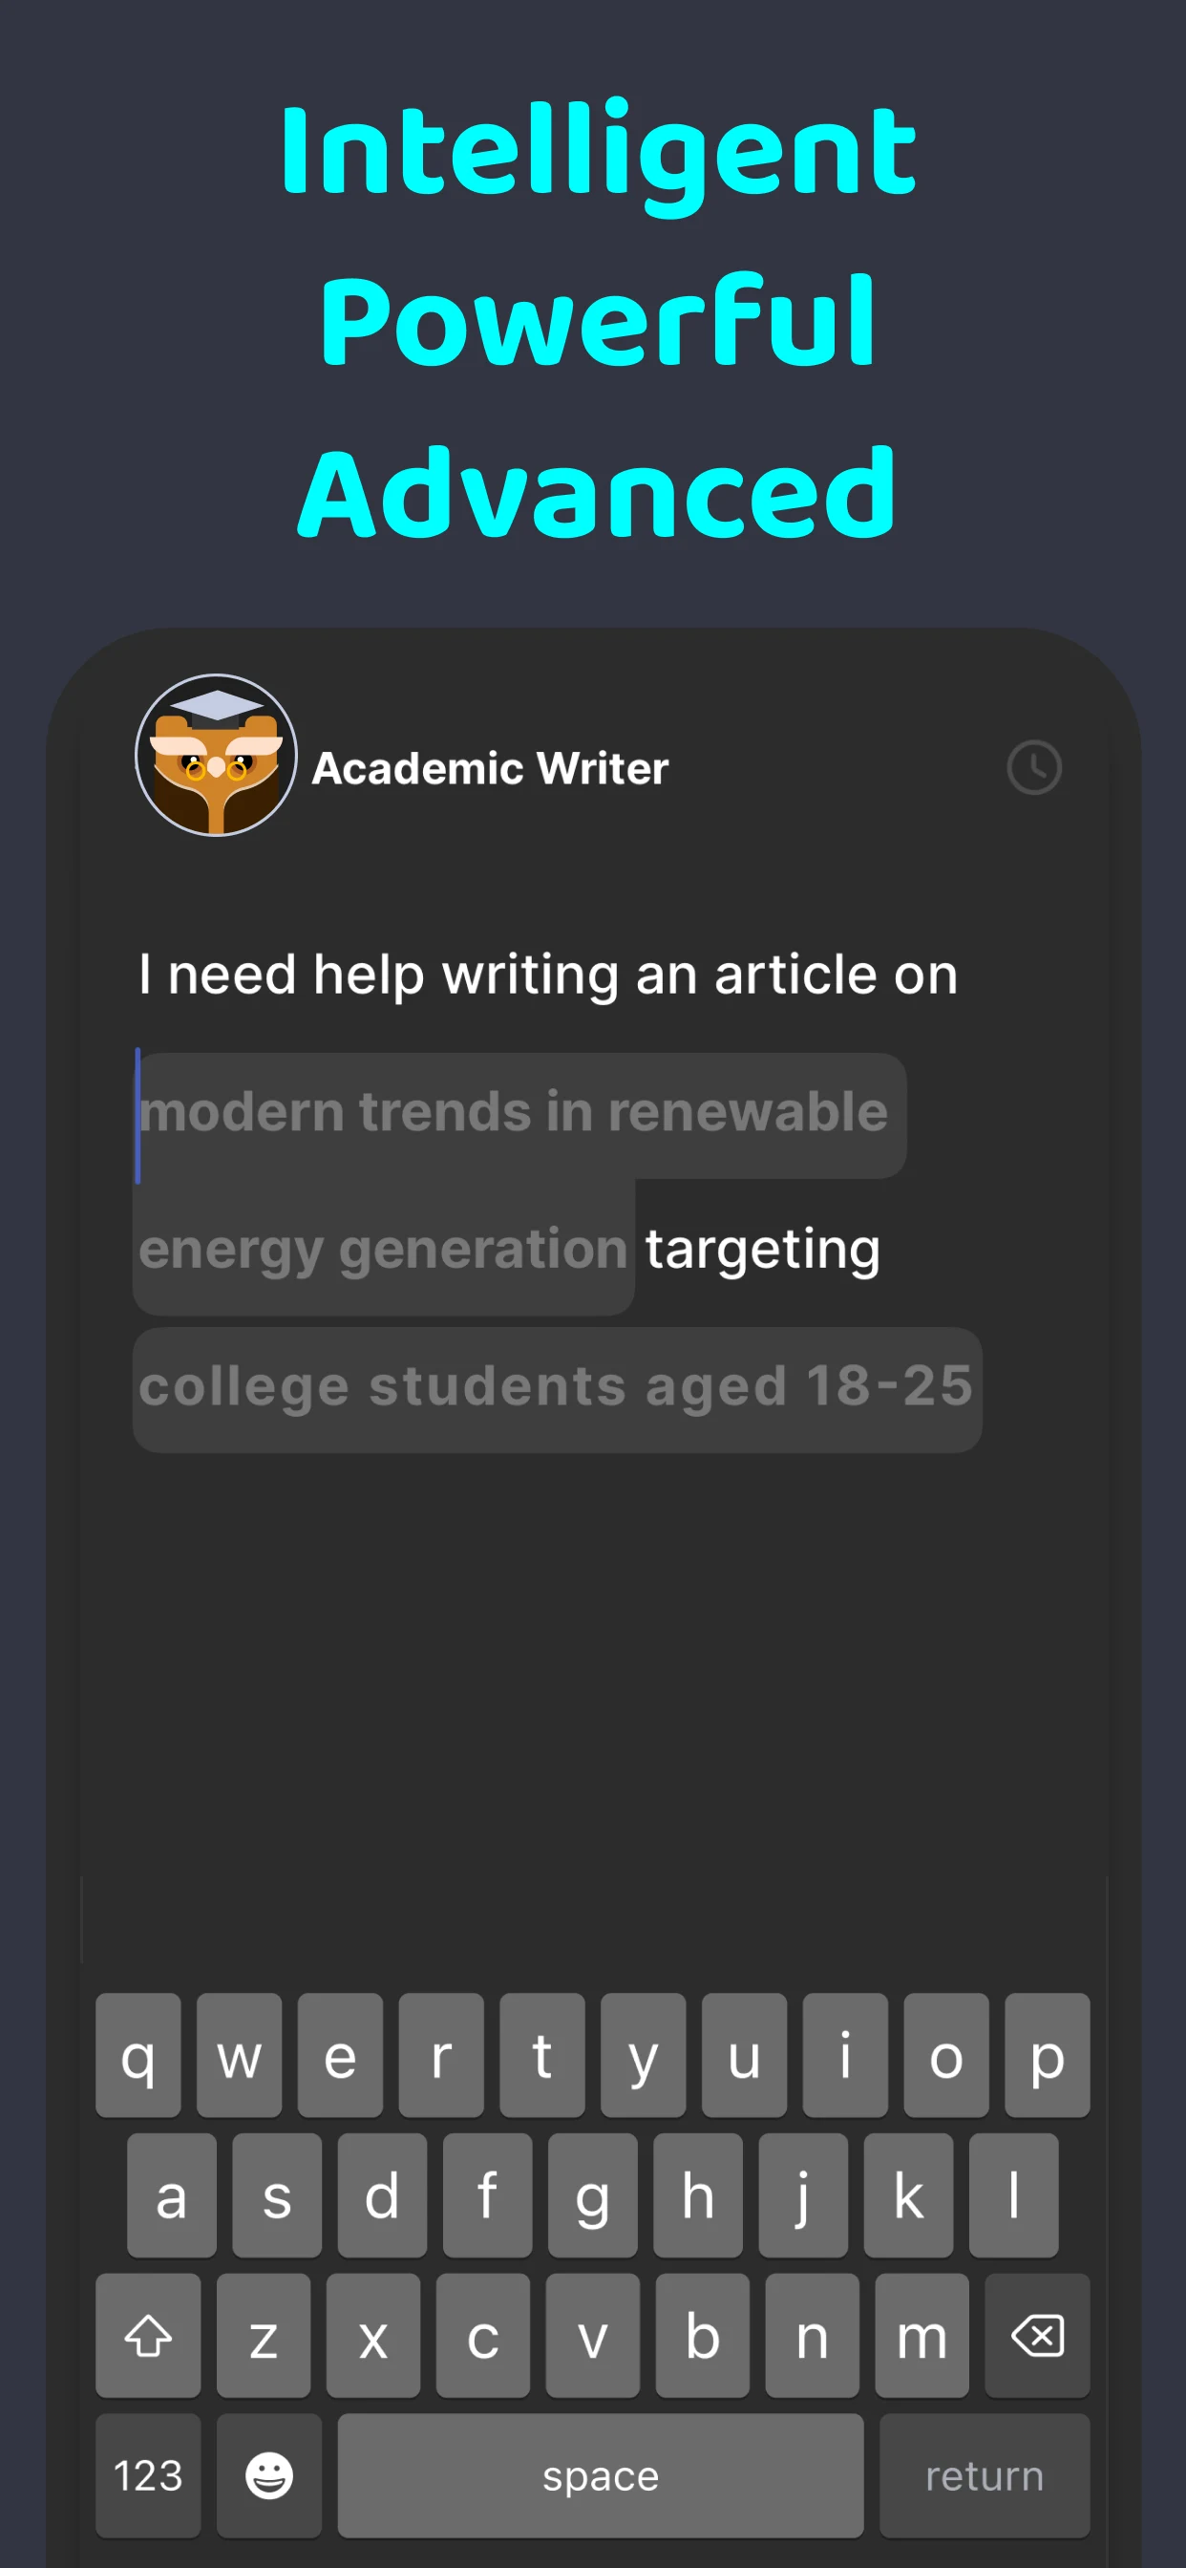Image resolution: width=1186 pixels, height=2568 pixels.
Task: Edit the 'college students aged 18-25' field
Action: [556, 1388]
